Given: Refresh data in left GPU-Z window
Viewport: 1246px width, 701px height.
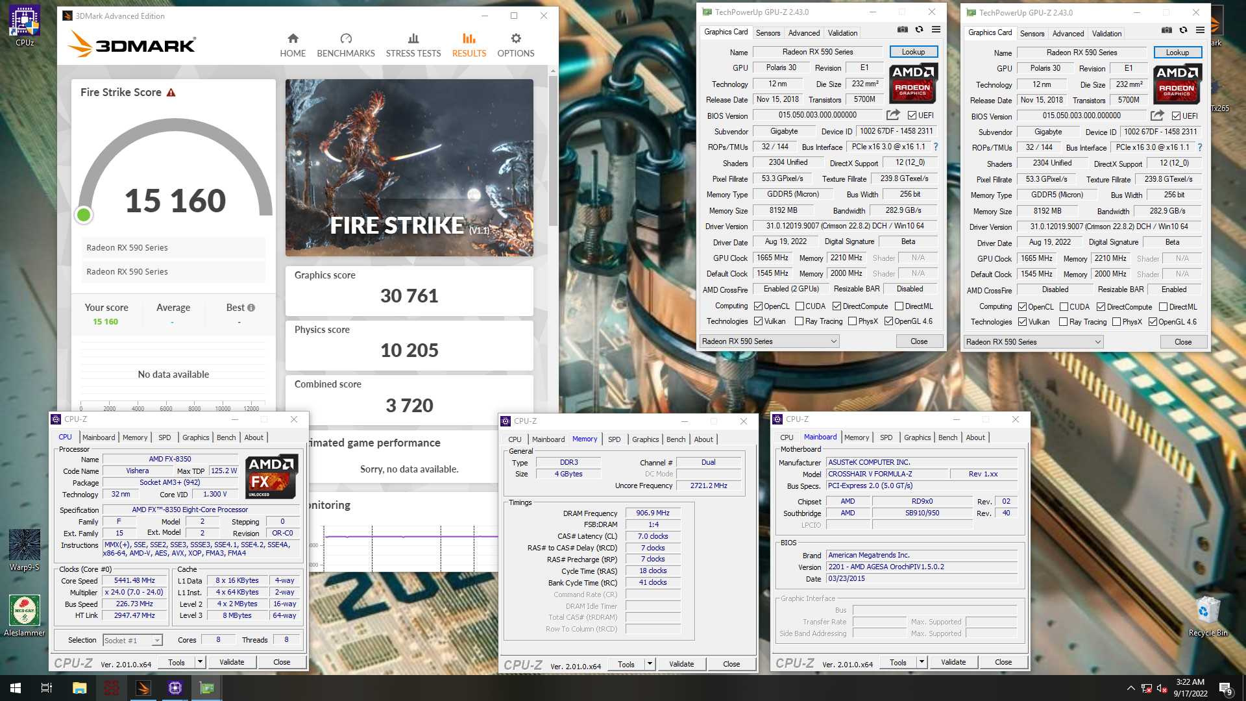Looking at the screenshot, I should point(919,30).
